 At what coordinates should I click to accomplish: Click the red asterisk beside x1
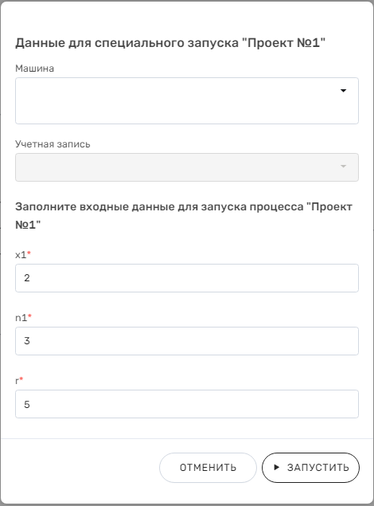pyautogui.click(x=29, y=253)
